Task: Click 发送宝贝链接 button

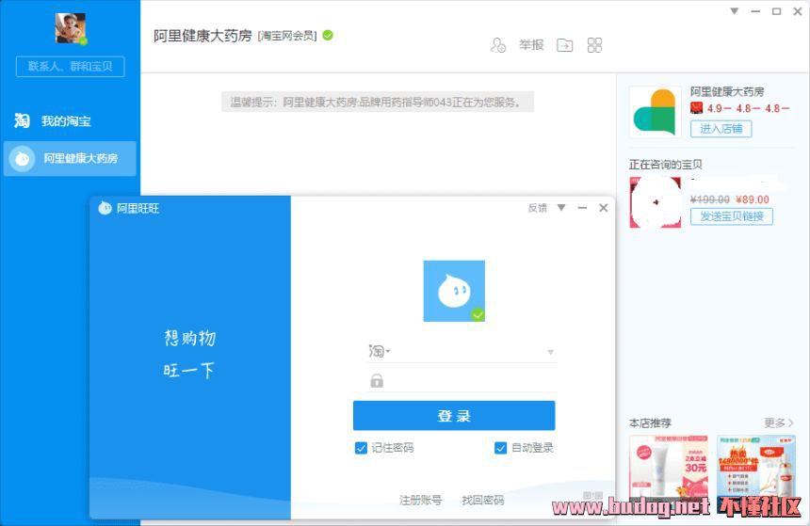Action: tap(732, 216)
